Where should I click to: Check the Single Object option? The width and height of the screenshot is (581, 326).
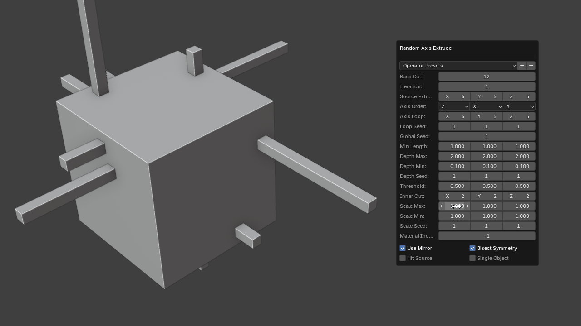click(473, 258)
